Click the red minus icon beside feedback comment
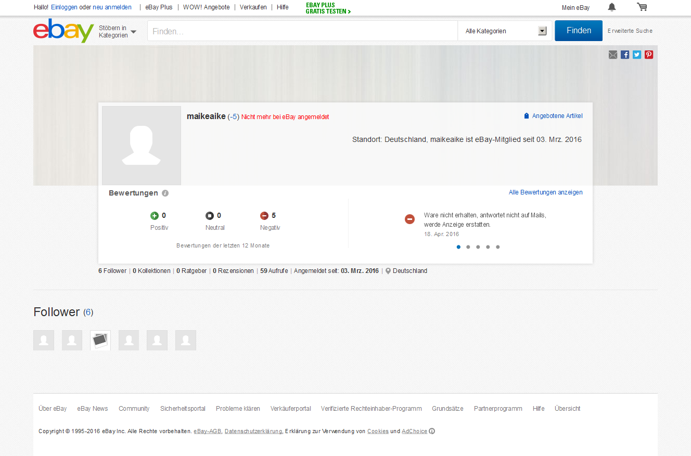Viewport: 691px width, 456px height. pyautogui.click(x=410, y=219)
